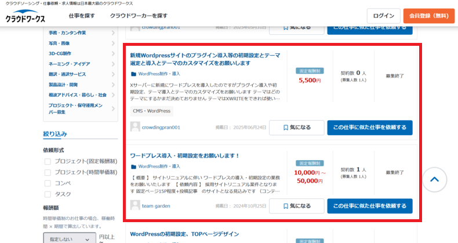The width and height of the screenshot is (458, 243).
Task: Click the ログイン button
Action: pyautogui.click(x=384, y=16)
